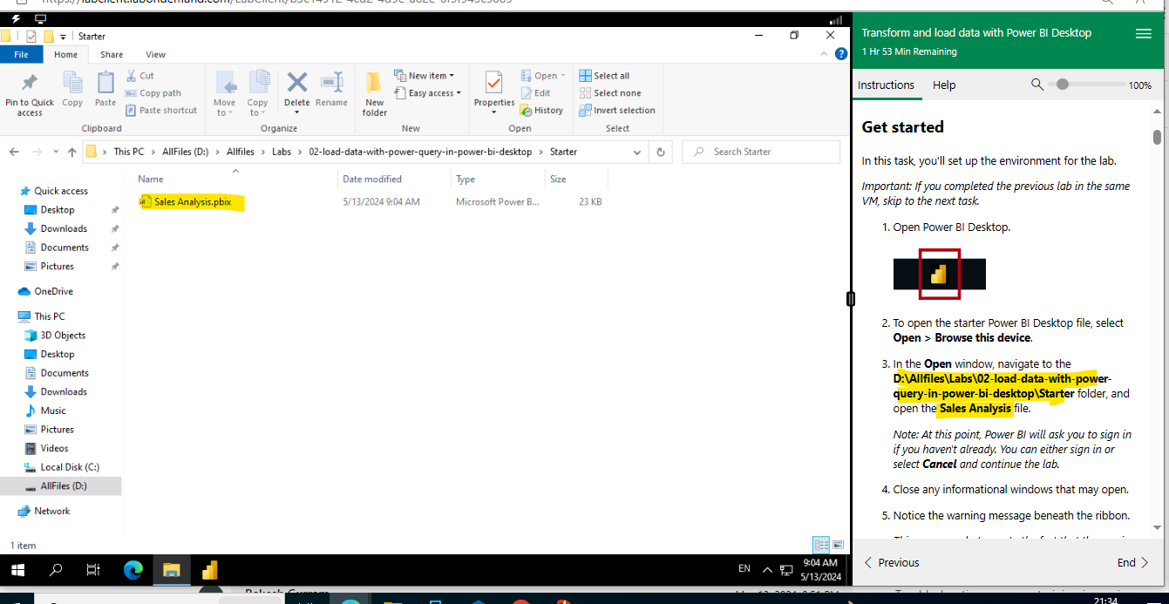This screenshot has width=1169, height=604.
Task: Open the hamburger menu in lab panel
Action: tap(1144, 33)
